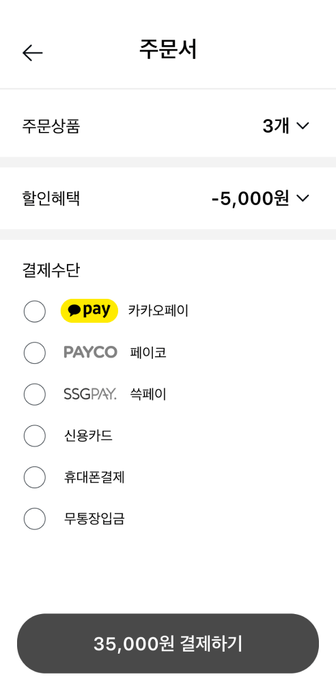Image resolution: width=336 pixels, height=692 pixels.
Task: Expand the 할인혜택 chevron next to -5,000원
Action: pyautogui.click(x=303, y=198)
